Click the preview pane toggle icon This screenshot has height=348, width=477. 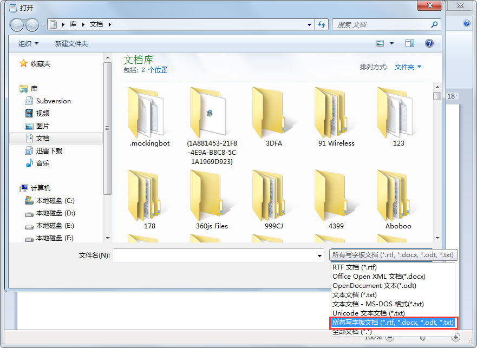[410, 43]
